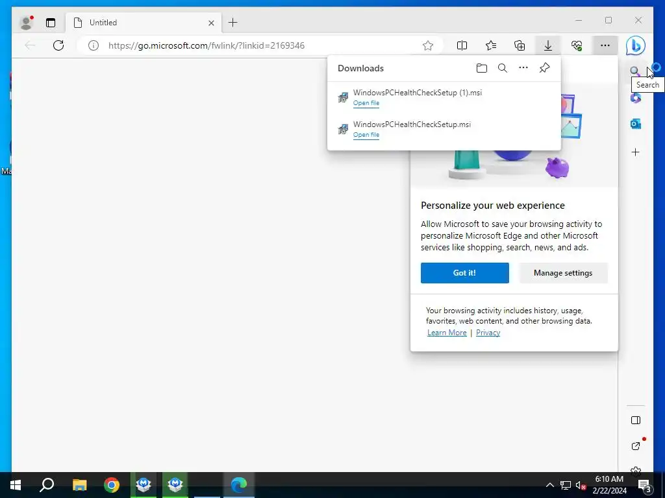665x498 pixels.
Task: Open taskbar search magnifier
Action: [47, 485]
